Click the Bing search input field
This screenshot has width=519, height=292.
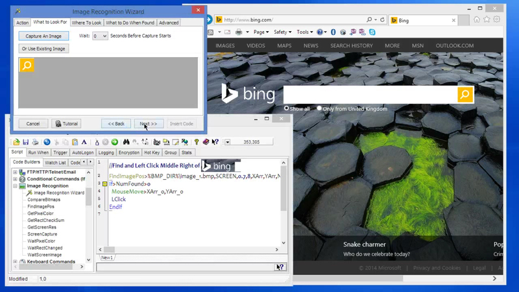[370, 95]
